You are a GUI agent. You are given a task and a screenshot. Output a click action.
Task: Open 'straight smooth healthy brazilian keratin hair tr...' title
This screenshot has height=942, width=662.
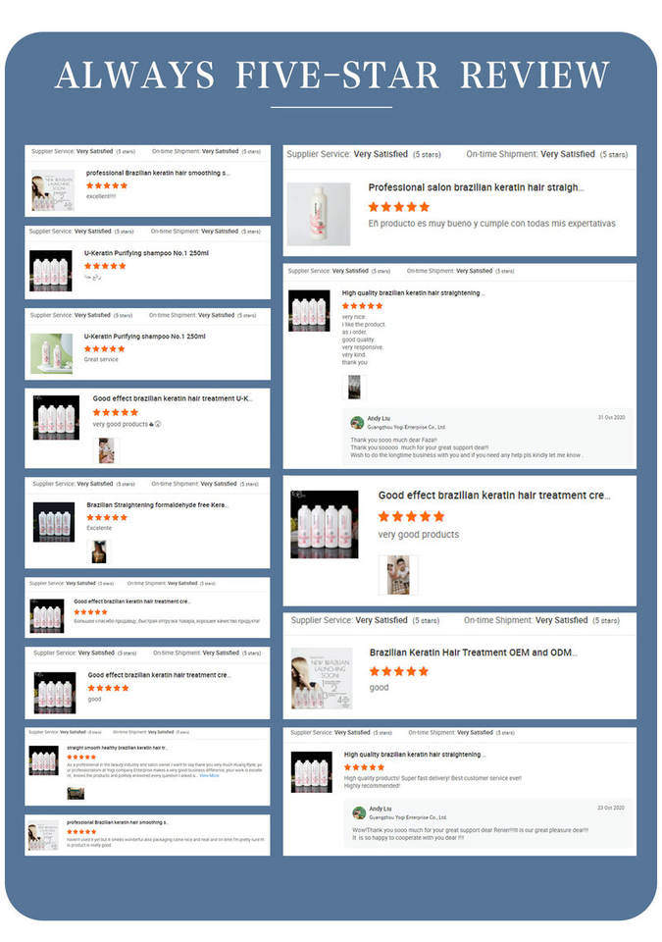tap(117, 748)
